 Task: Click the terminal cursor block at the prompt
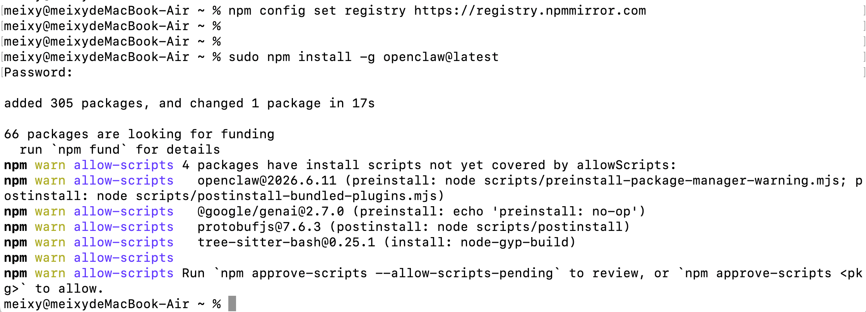[232, 304]
